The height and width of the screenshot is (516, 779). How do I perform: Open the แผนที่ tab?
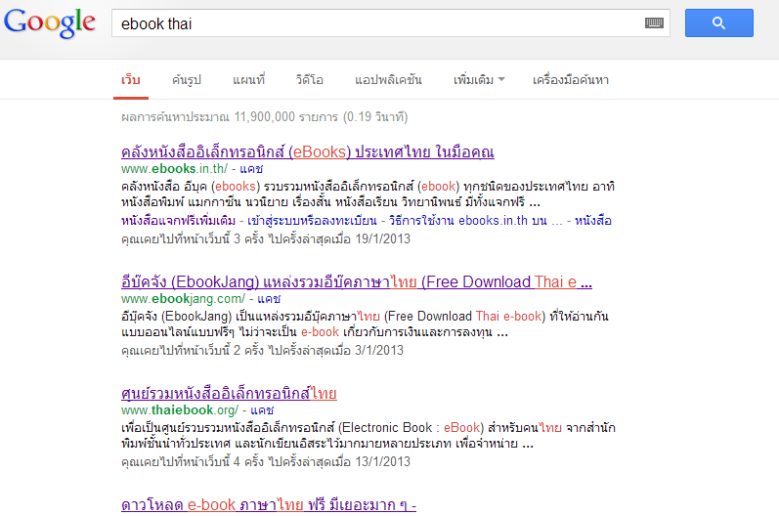point(248,80)
